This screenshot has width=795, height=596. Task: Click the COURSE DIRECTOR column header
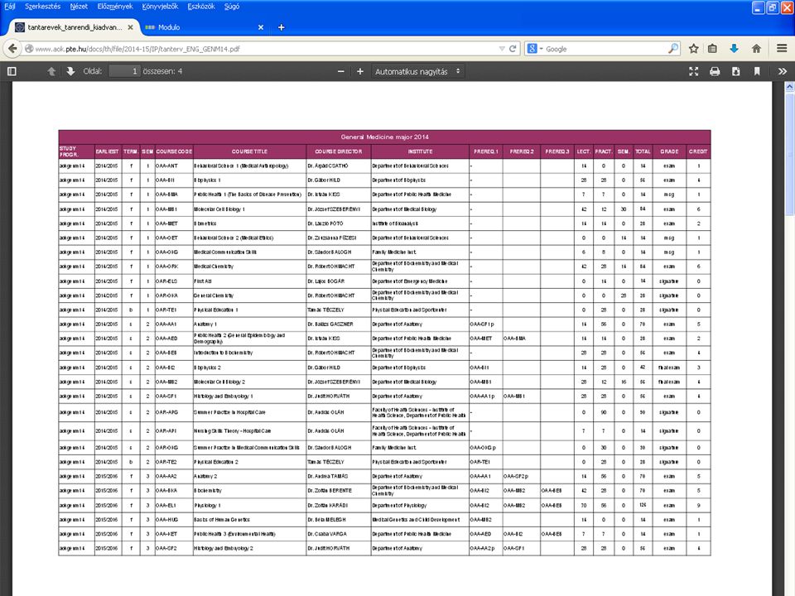[x=338, y=151]
